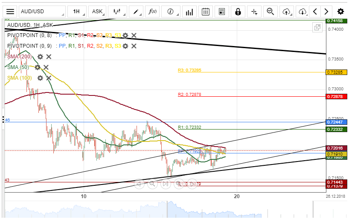Screen dimensions: 349x222
Task: Click the cloud upload icon
Action: click(x=287, y=12)
